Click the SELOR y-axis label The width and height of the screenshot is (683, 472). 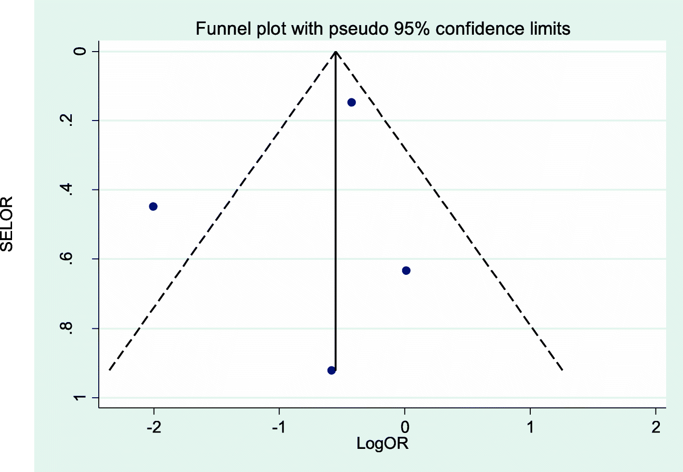(x=7, y=224)
